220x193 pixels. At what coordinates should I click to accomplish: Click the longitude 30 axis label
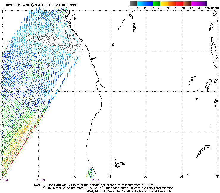218,177
